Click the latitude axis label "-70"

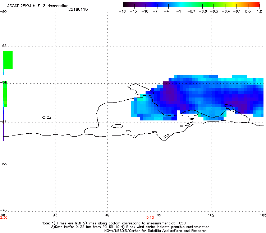pyautogui.click(x=3, y=210)
